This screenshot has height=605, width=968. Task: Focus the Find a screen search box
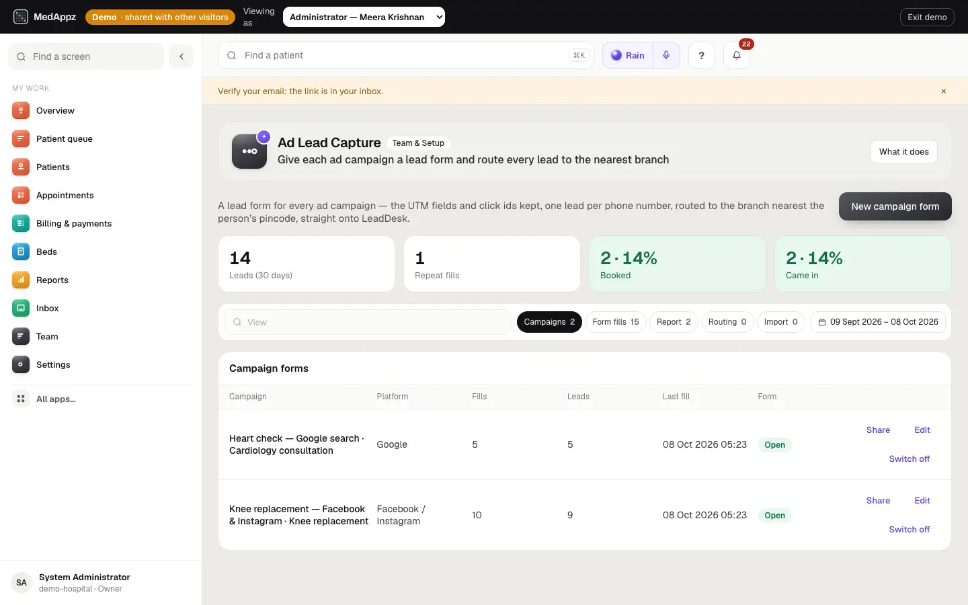86,56
